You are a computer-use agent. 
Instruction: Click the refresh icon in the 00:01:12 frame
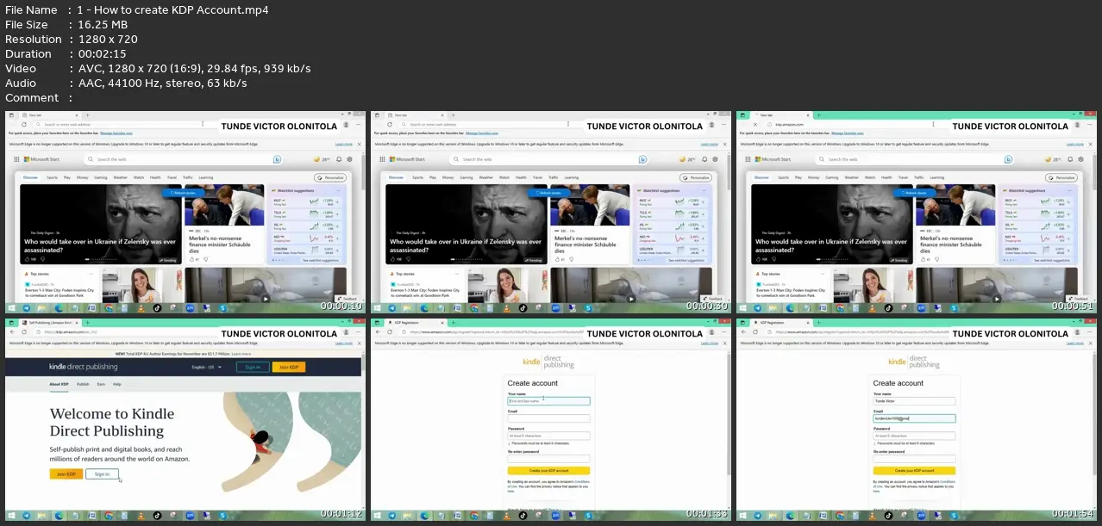tap(24, 331)
